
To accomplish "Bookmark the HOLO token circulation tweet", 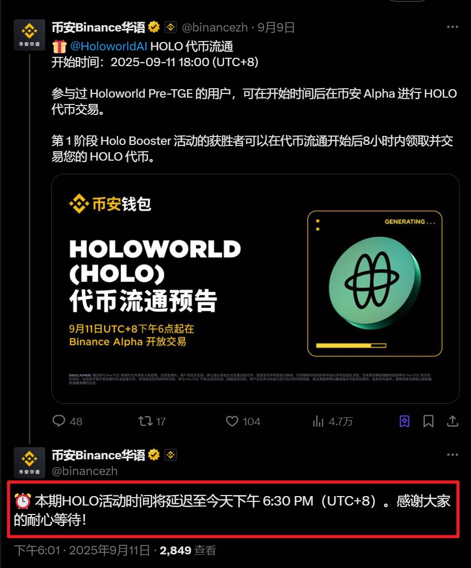I will point(428,422).
